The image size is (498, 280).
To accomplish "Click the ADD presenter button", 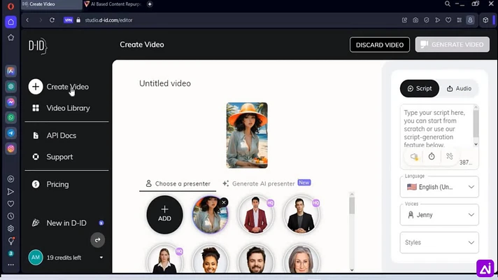I will pos(164,214).
